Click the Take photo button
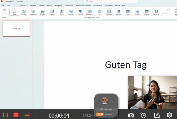This screenshot has height=119, width=177. point(106,109)
